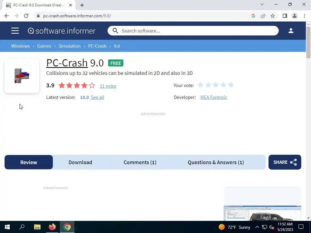
Task: Click the PC-Crash breadcrumb link
Action: (97, 46)
